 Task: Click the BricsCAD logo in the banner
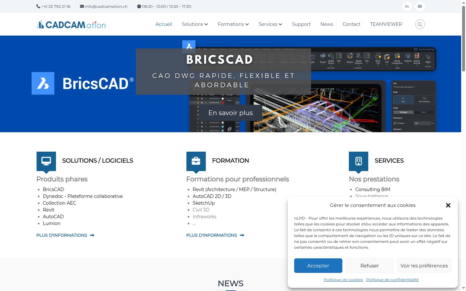coord(83,83)
